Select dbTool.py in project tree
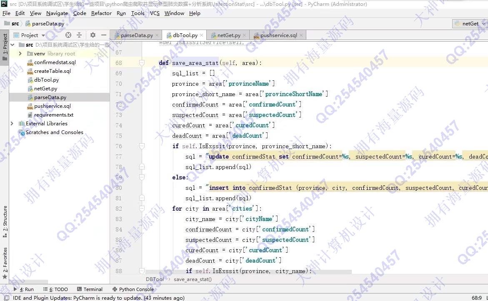 (x=46, y=80)
